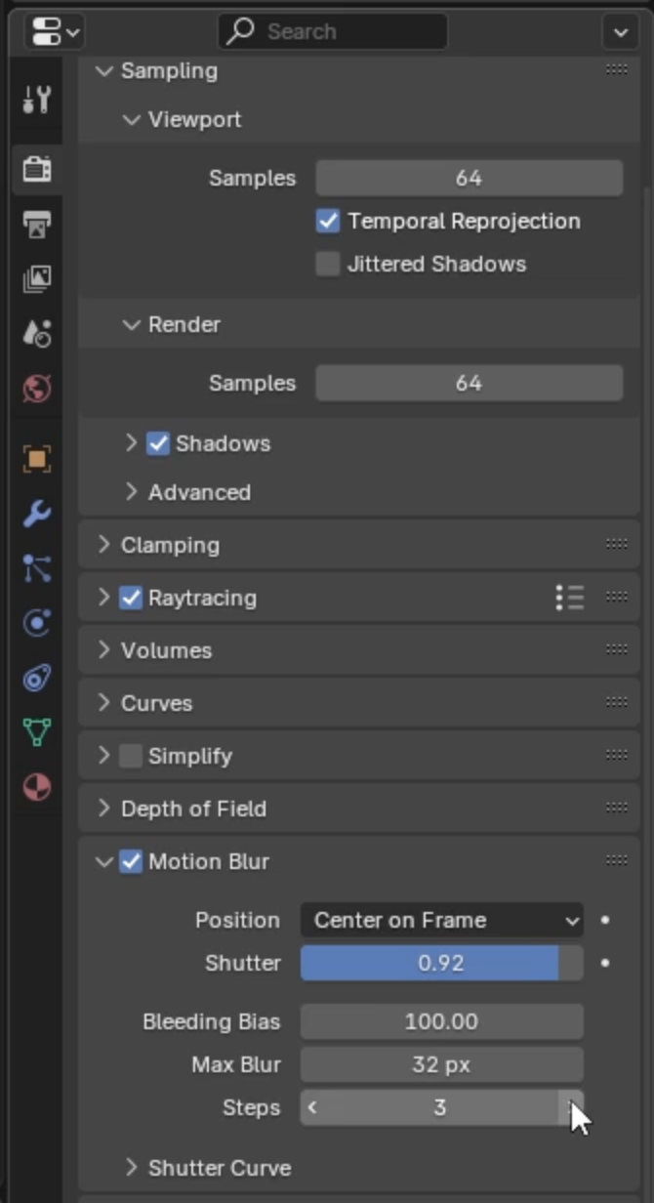Expand the Shadows subpanel
The width and height of the screenshot is (654, 1203).
131,443
